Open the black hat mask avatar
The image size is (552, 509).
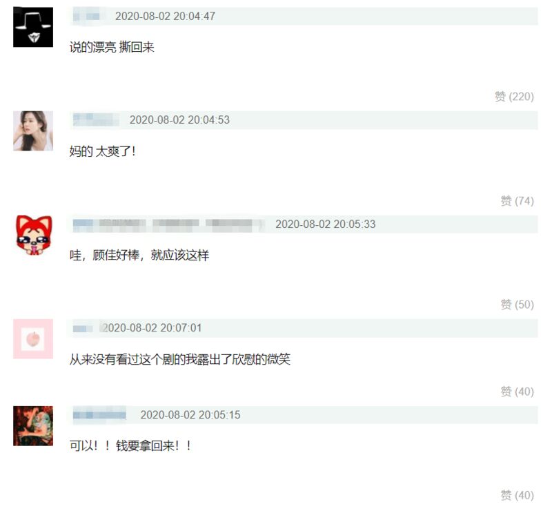click(x=33, y=27)
